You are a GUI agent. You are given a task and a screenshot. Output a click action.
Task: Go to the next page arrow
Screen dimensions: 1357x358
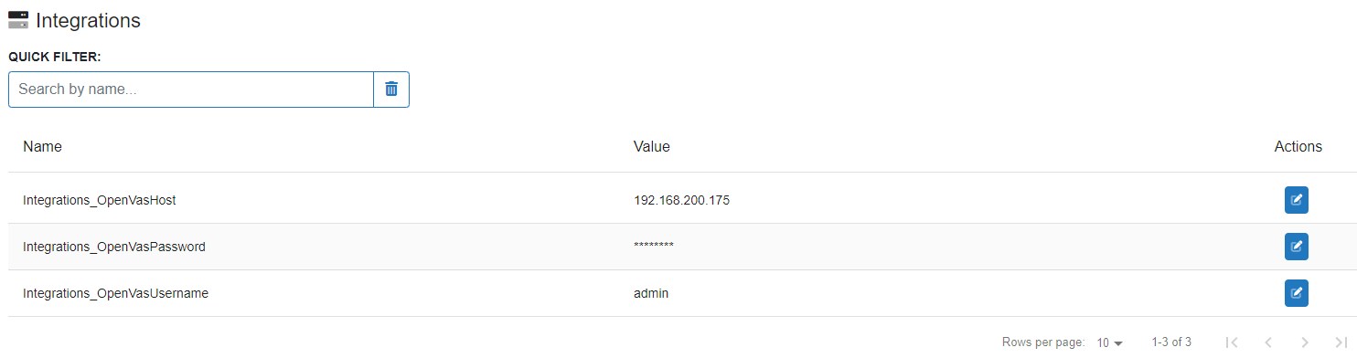[1305, 342]
